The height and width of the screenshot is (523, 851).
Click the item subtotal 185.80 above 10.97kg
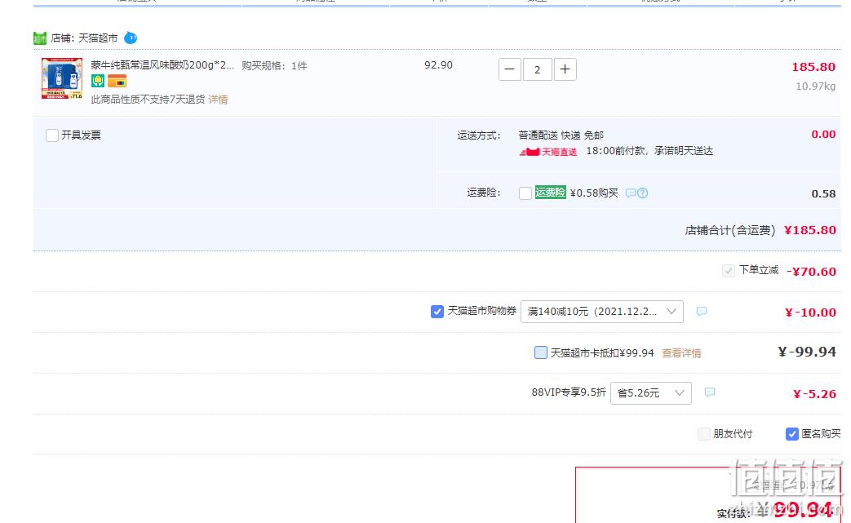click(x=813, y=67)
